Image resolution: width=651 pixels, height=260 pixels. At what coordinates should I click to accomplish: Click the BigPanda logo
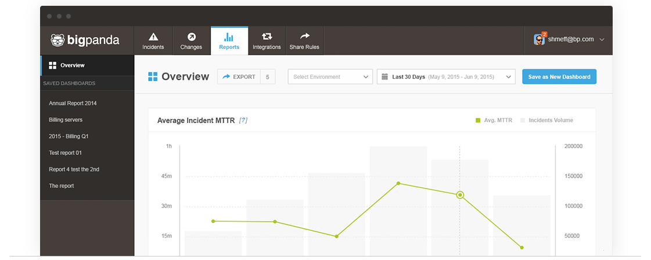pyautogui.click(x=85, y=40)
